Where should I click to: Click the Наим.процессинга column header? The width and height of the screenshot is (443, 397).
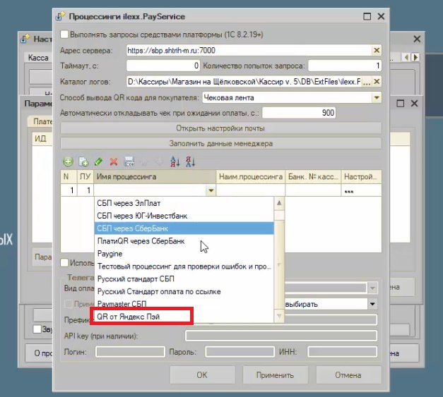tap(251, 177)
